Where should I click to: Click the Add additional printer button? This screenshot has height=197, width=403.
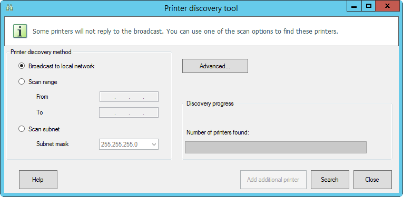(273, 180)
